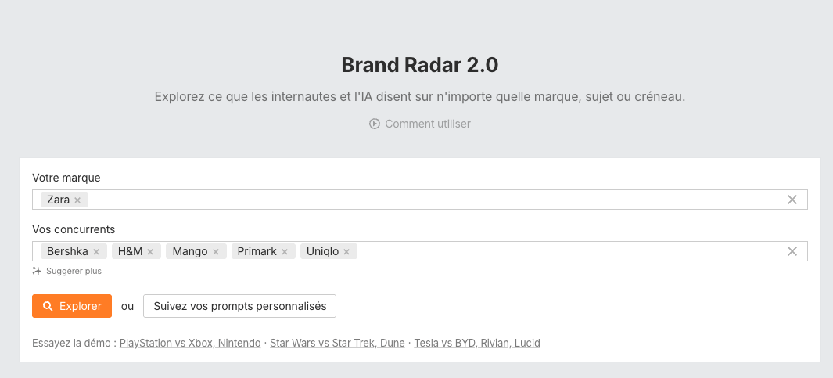Clear the Votre marque field
833x378 pixels.
coord(792,200)
